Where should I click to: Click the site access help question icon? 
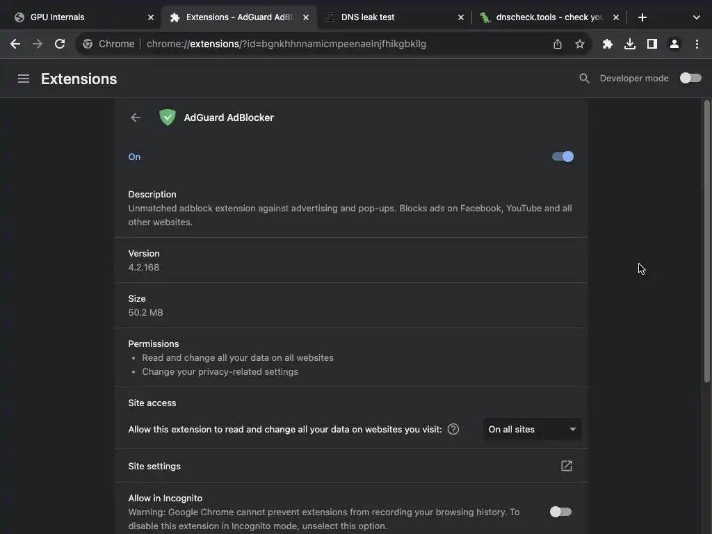[x=453, y=429]
